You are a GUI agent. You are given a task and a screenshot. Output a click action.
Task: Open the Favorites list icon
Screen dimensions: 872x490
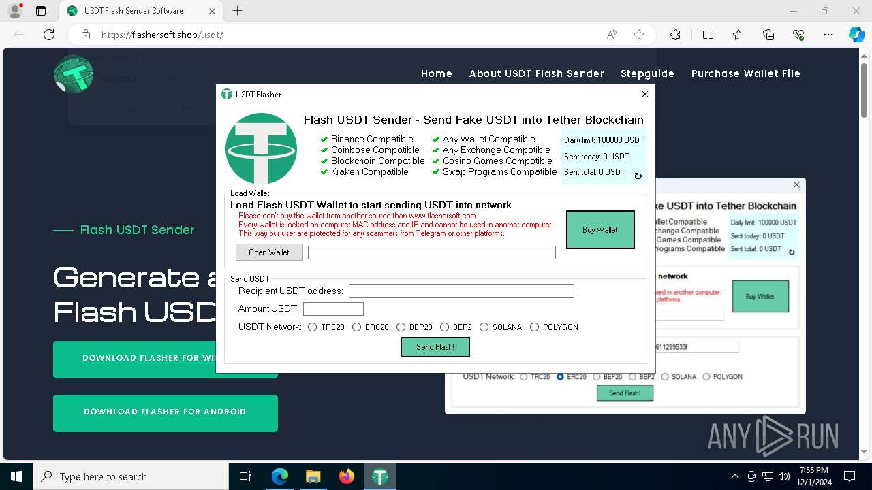[x=738, y=35]
